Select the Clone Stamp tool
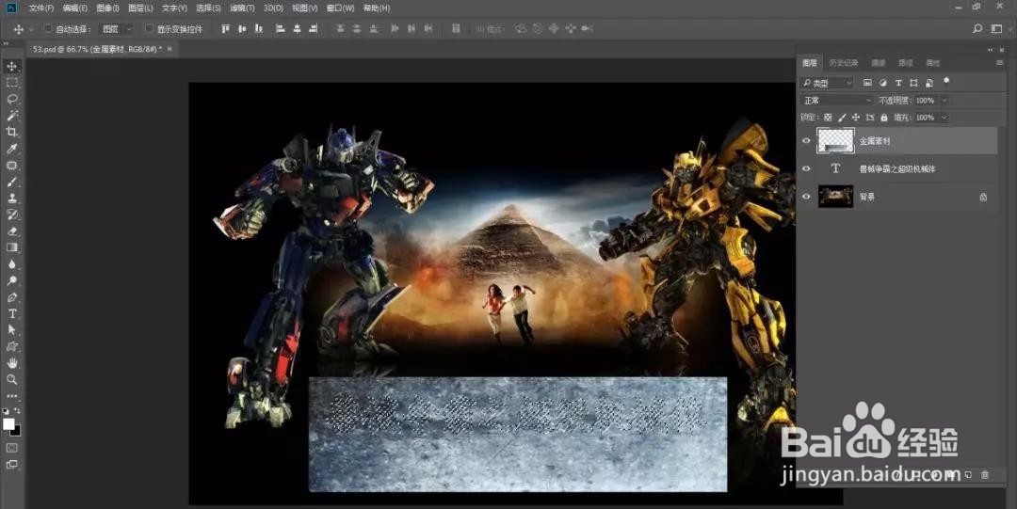The height and width of the screenshot is (509, 1017). (11, 199)
